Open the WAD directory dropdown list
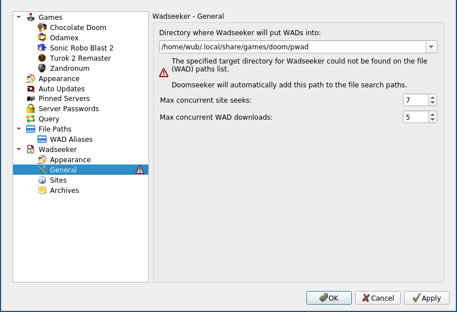The width and height of the screenshot is (457, 312). (431, 47)
